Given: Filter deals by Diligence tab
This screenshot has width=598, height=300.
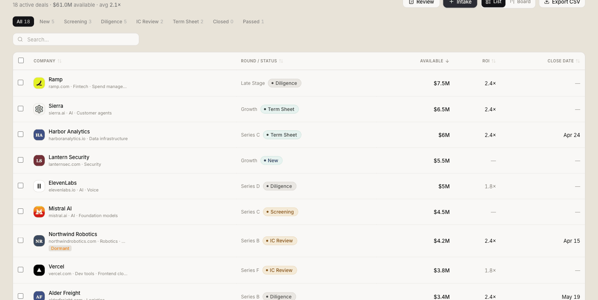Looking at the screenshot, I should click(x=114, y=22).
